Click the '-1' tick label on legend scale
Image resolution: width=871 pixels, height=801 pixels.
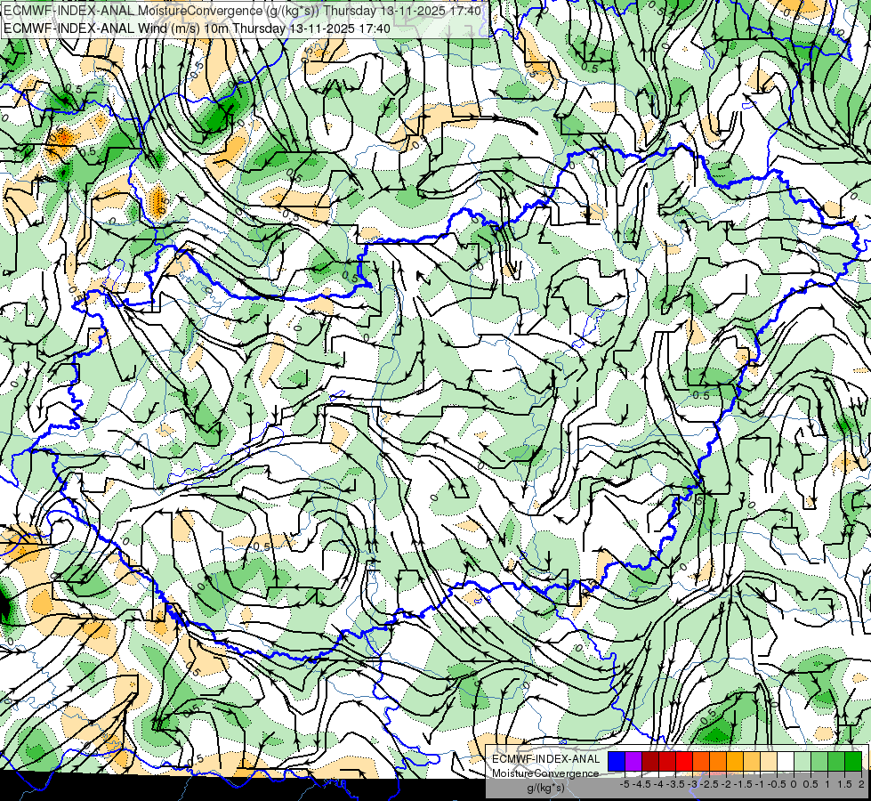(760, 784)
